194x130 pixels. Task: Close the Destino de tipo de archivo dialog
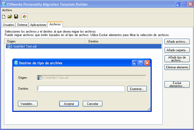tap(147, 63)
